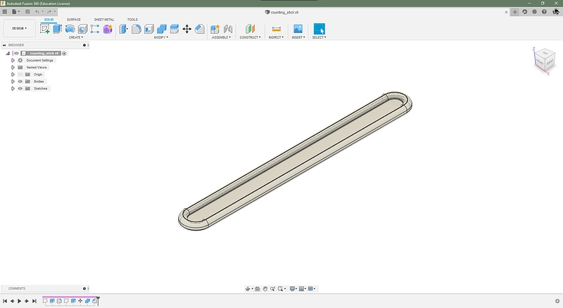
Task: Select the Shell tool
Action: (149, 29)
